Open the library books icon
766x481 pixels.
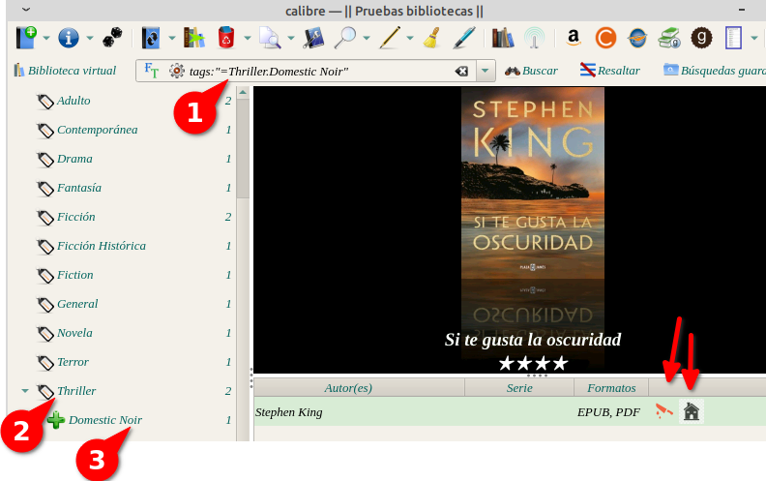503,38
